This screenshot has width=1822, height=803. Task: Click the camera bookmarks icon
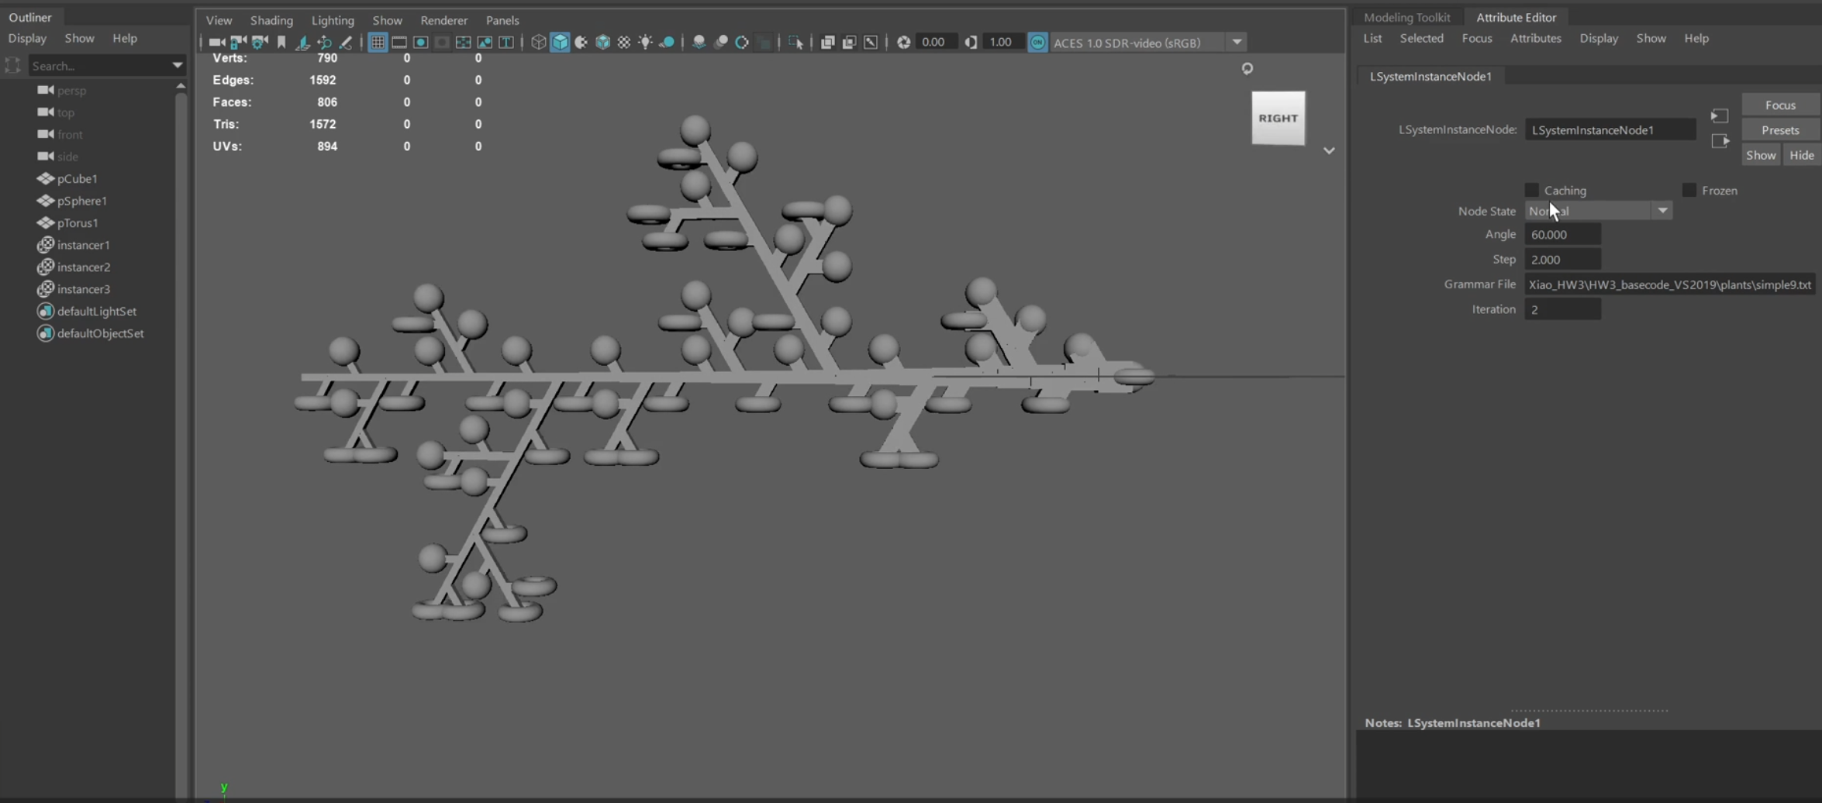click(x=281, y=43)
